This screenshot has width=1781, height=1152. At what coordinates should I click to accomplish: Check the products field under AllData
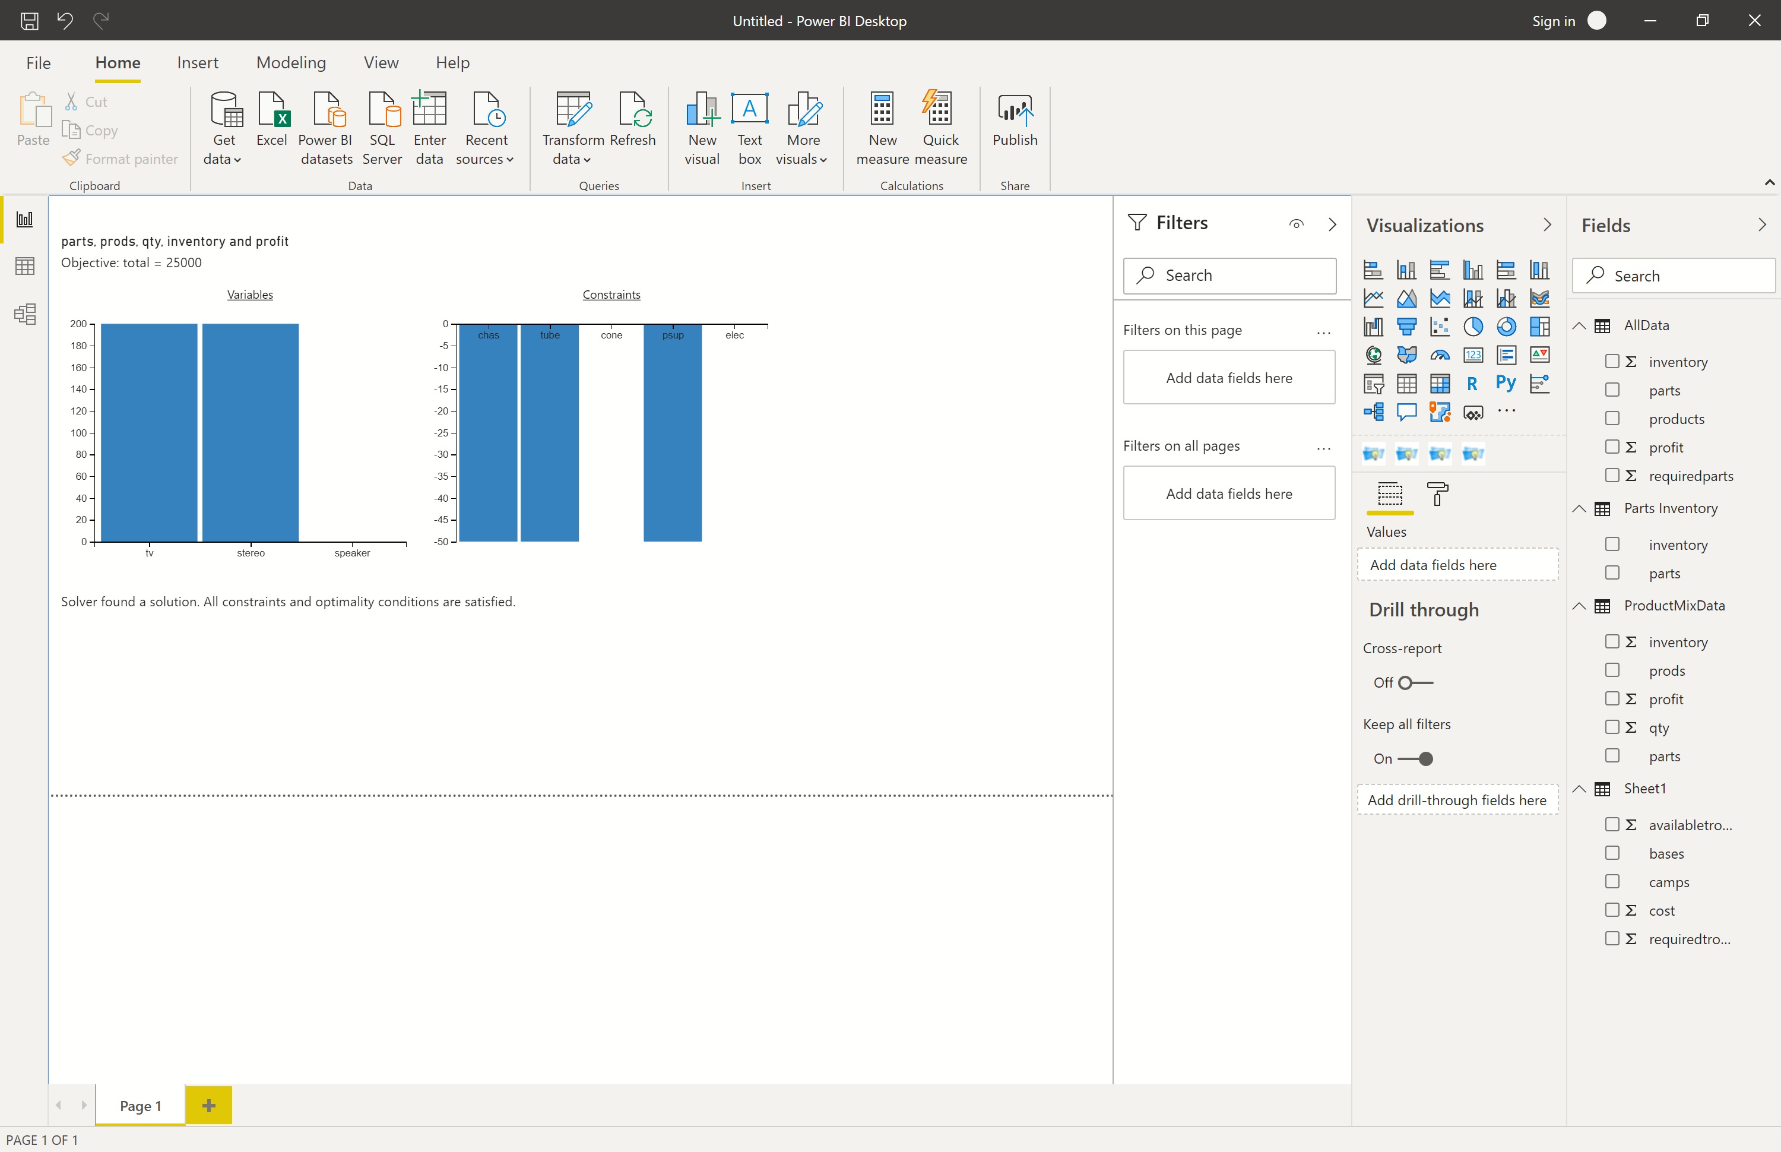click(1612, 419)
